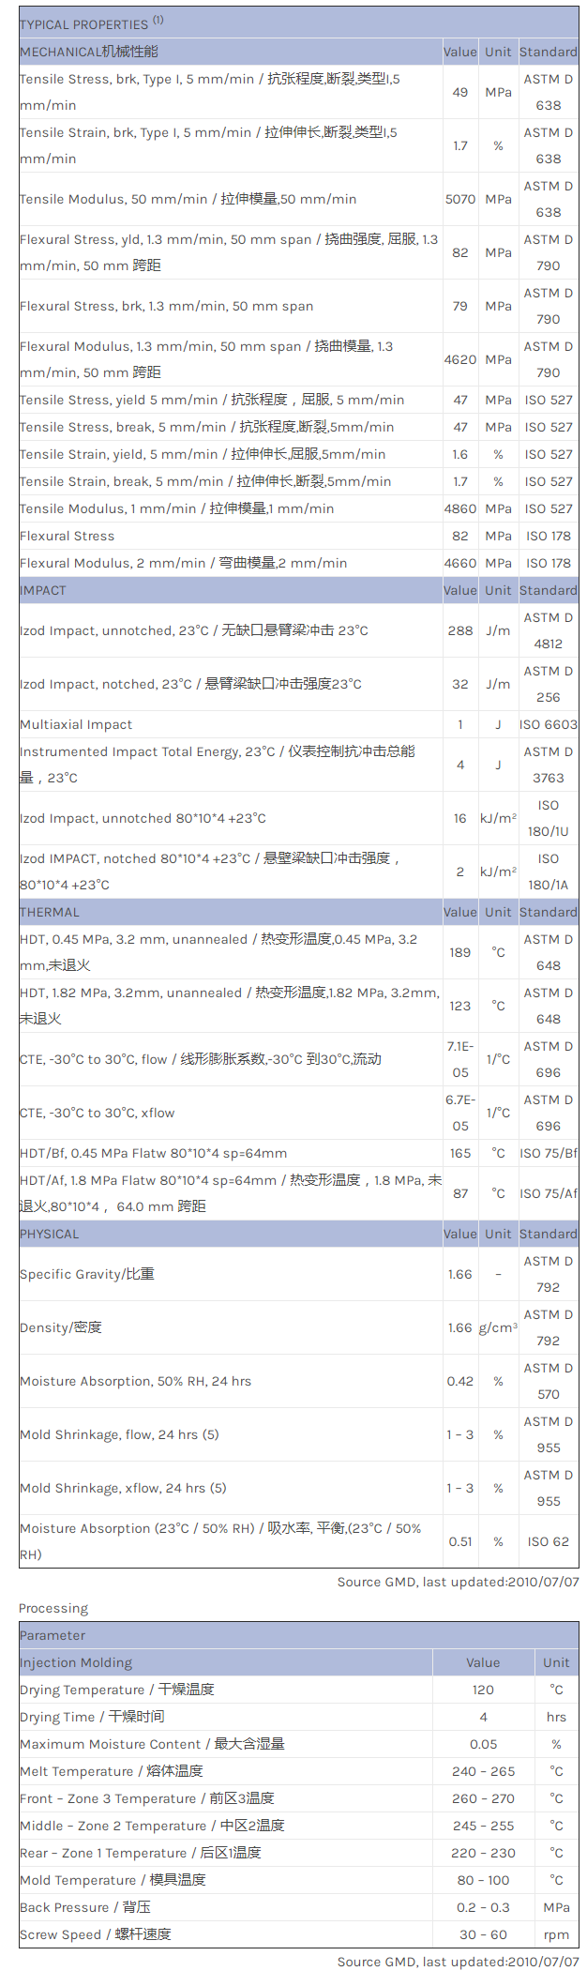Select the THERMAL section header
Viewport: 587px width, 1986px height.
[x=50, y=912]
